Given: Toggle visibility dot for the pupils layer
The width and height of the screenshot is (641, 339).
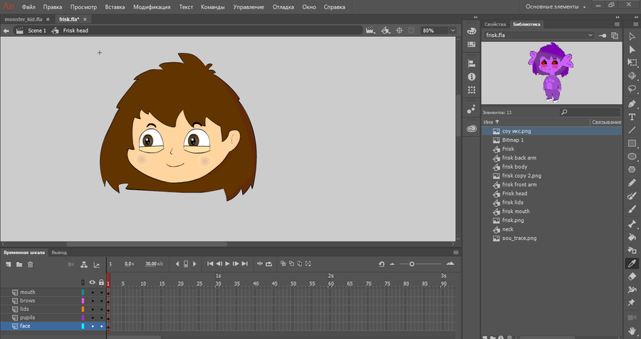Looking at the screenshot, I should click(92, 318).
